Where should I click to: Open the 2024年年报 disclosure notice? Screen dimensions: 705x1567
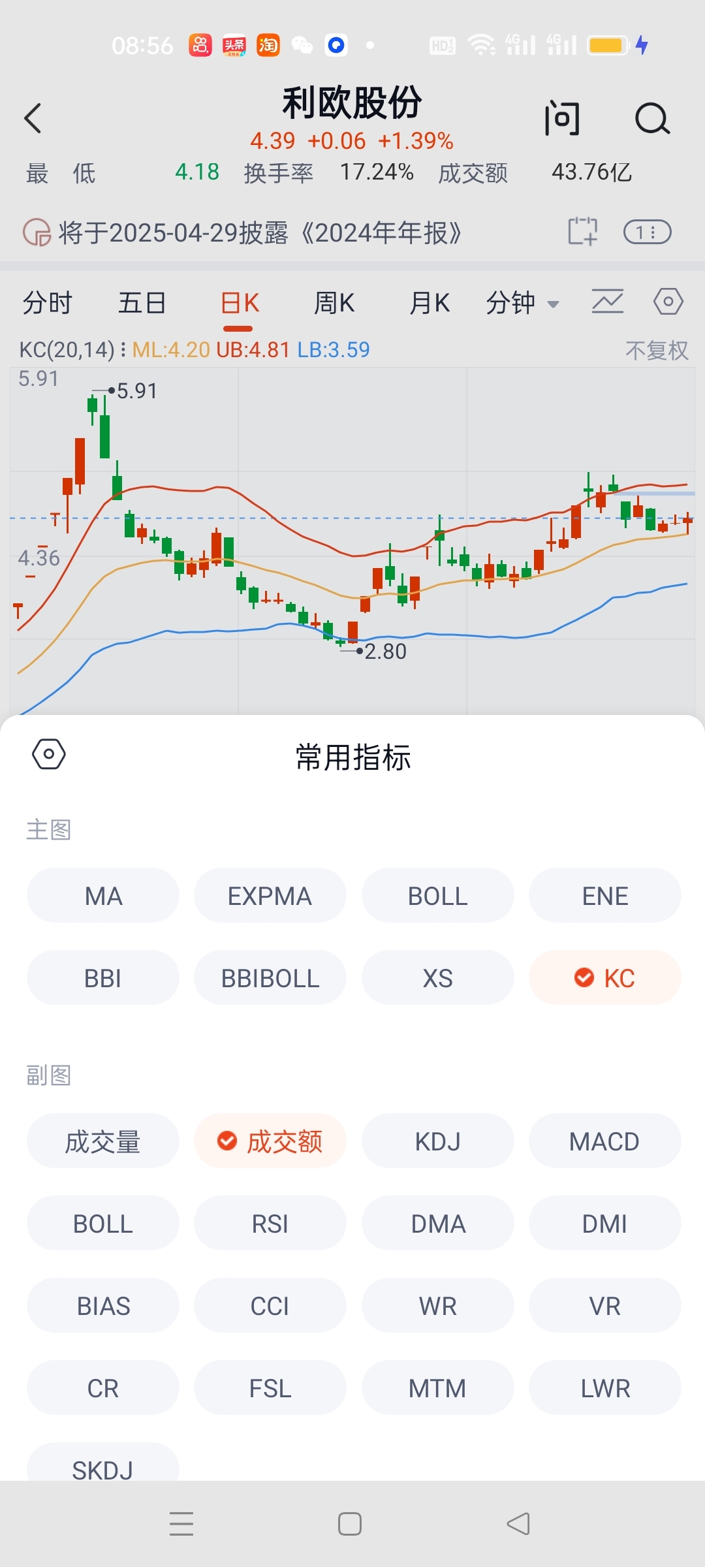(260, 232)
